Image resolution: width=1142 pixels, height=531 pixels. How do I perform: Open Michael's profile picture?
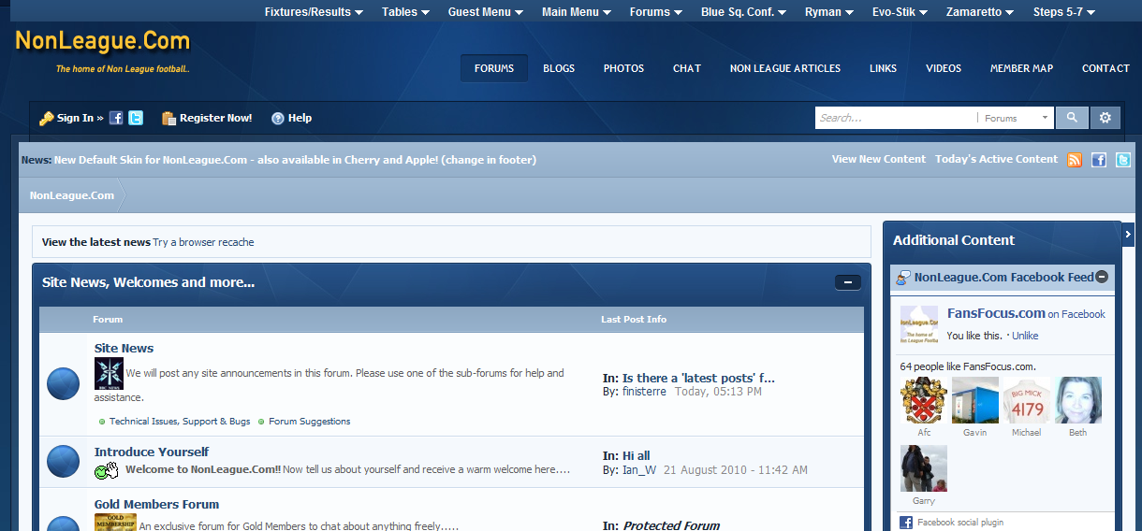click(x=1027, y=400)
